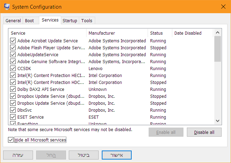Click the scrollbar up arrow
This screenshot has width=231, height=163.
(x=217, y=33)
